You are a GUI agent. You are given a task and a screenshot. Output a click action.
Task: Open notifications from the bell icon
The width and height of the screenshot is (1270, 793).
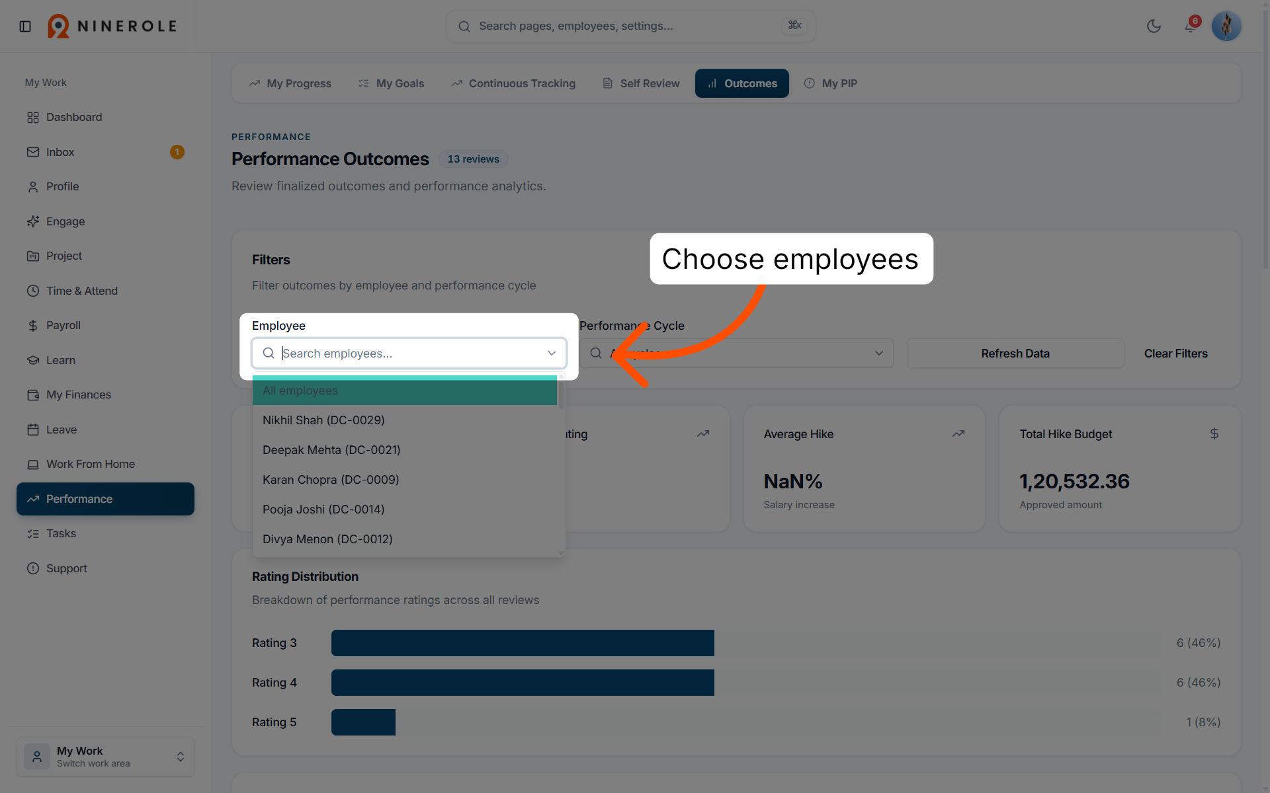tap(1190, 26)
